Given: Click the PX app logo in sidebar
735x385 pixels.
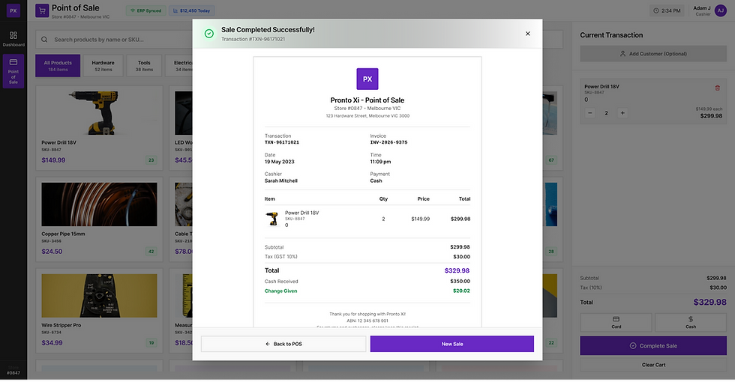Looking at the screenshot, I should pos(13,10).
